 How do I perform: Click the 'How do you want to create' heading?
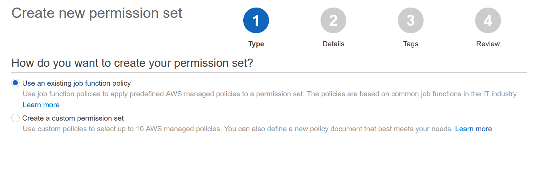tap(132, 63)
